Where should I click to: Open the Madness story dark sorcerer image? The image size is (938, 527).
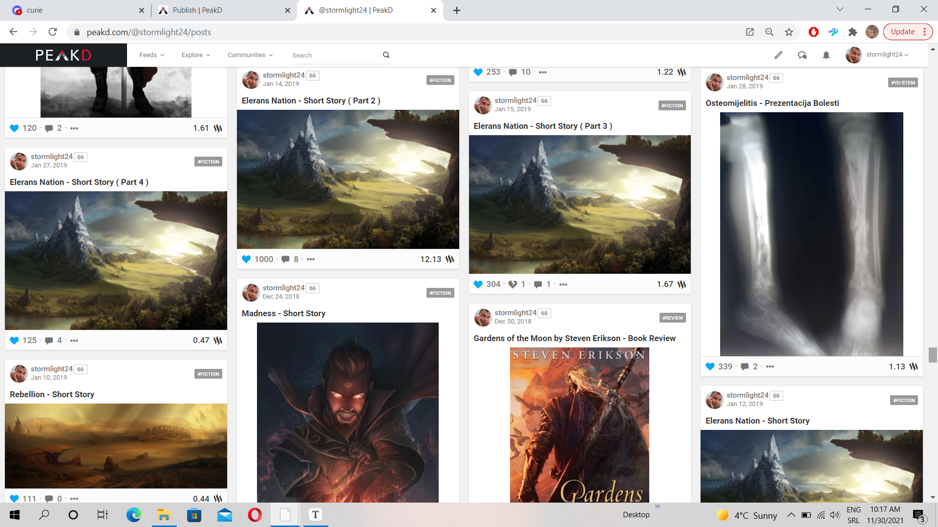(x=347, y=412)
